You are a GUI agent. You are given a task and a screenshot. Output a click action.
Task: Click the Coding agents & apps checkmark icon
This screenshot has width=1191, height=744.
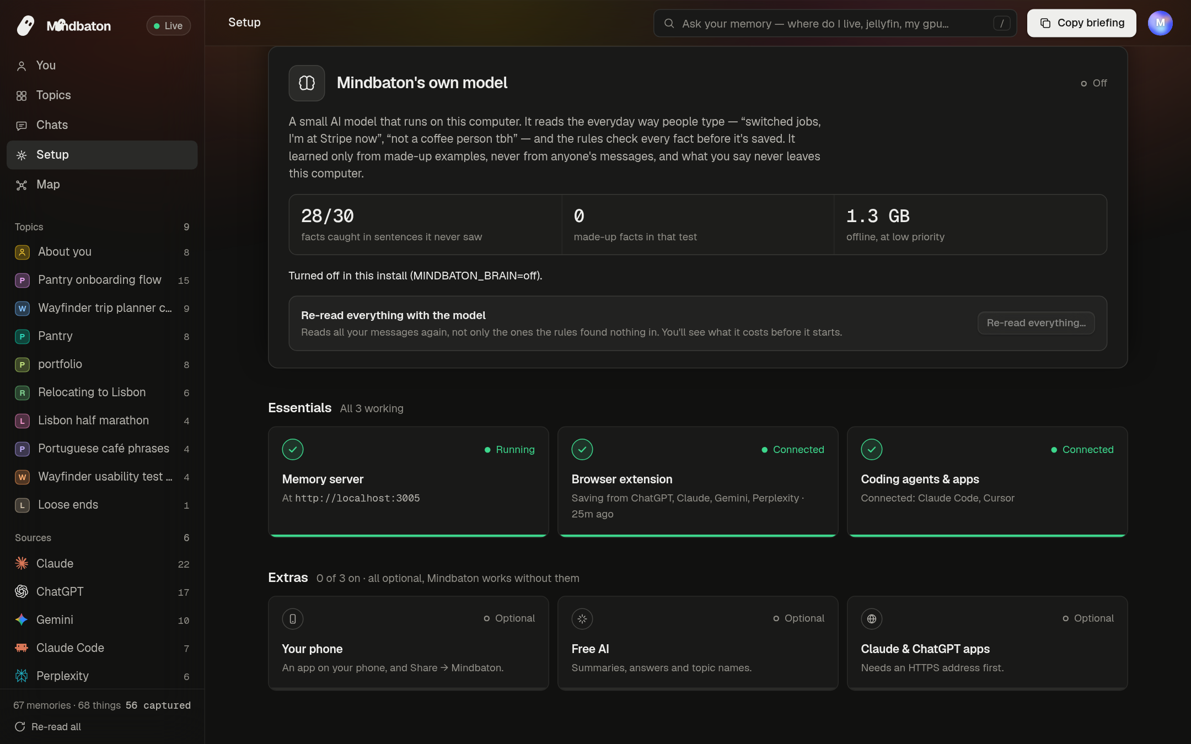click(x=872, y=450)
